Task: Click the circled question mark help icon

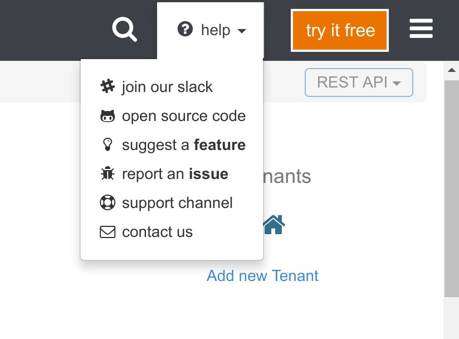Action: [x=184, y=30]
